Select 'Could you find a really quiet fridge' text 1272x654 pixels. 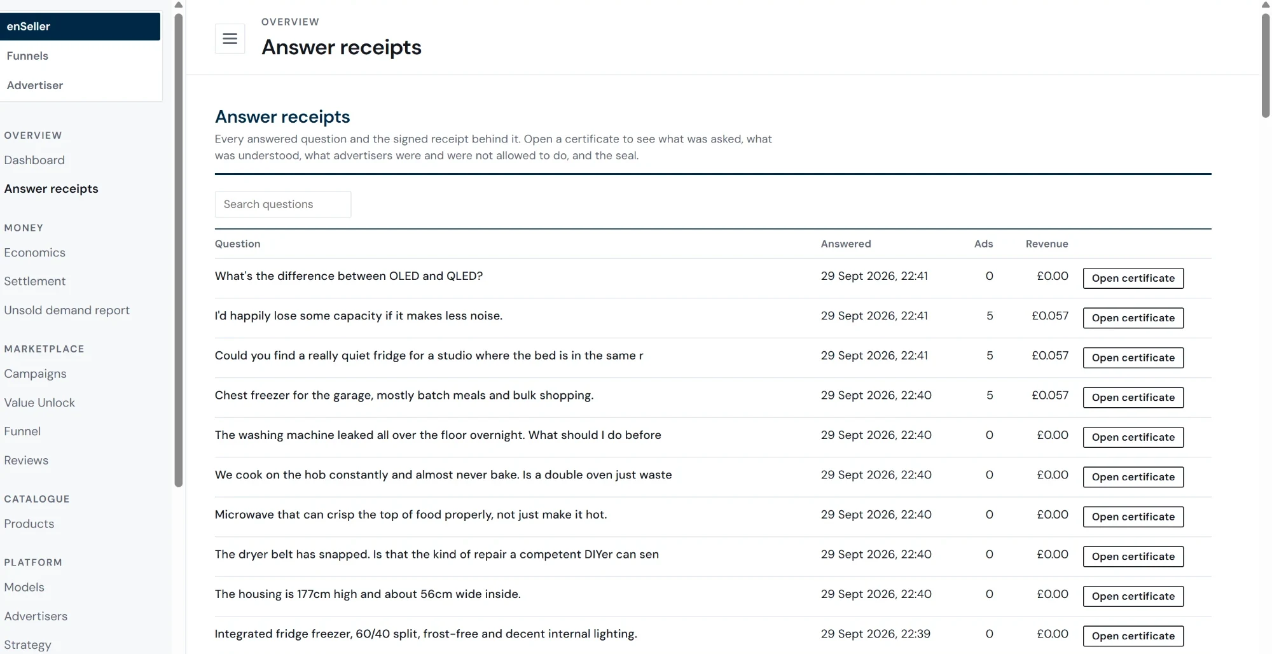coord(429,356)
